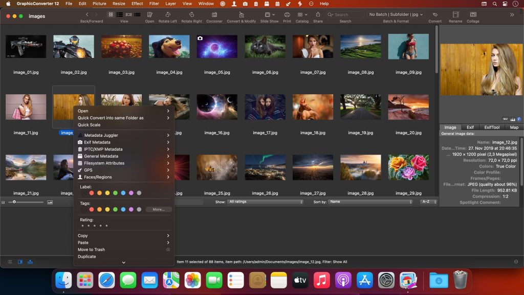524x295 pixels.
Task: Pick the red Label color swatch
Action: tap(92, 193)
